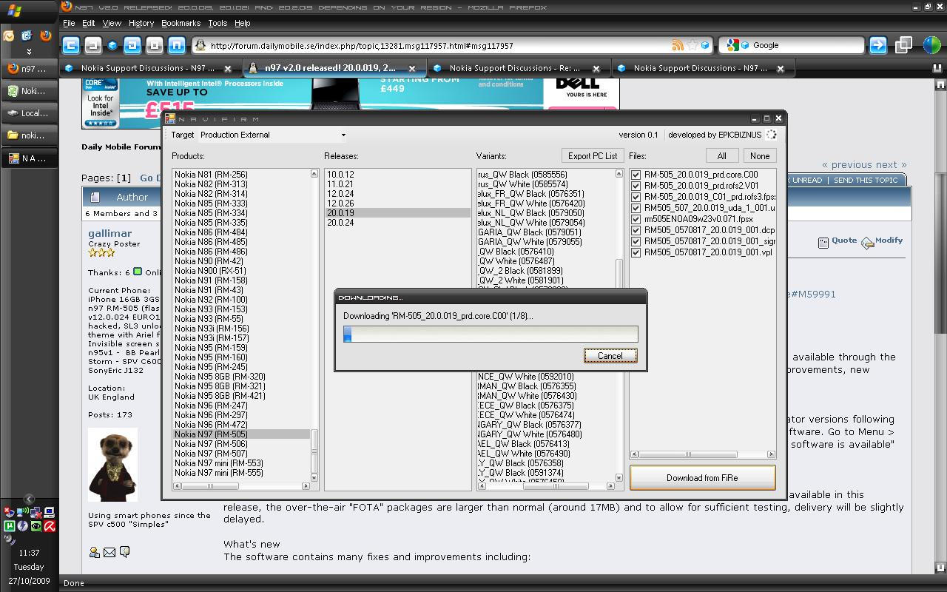Image resolution: width=947 pixels, height=592 pixels.
Task: Uncheck the RM-505_20.0.019_prd.core.C00 file
Action: click(x=636, y=175)
